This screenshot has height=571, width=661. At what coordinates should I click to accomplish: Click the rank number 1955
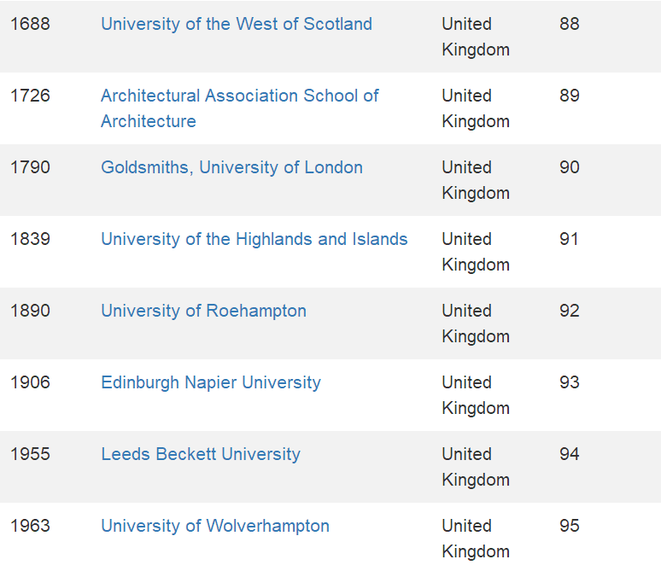[x=31, y=454]
